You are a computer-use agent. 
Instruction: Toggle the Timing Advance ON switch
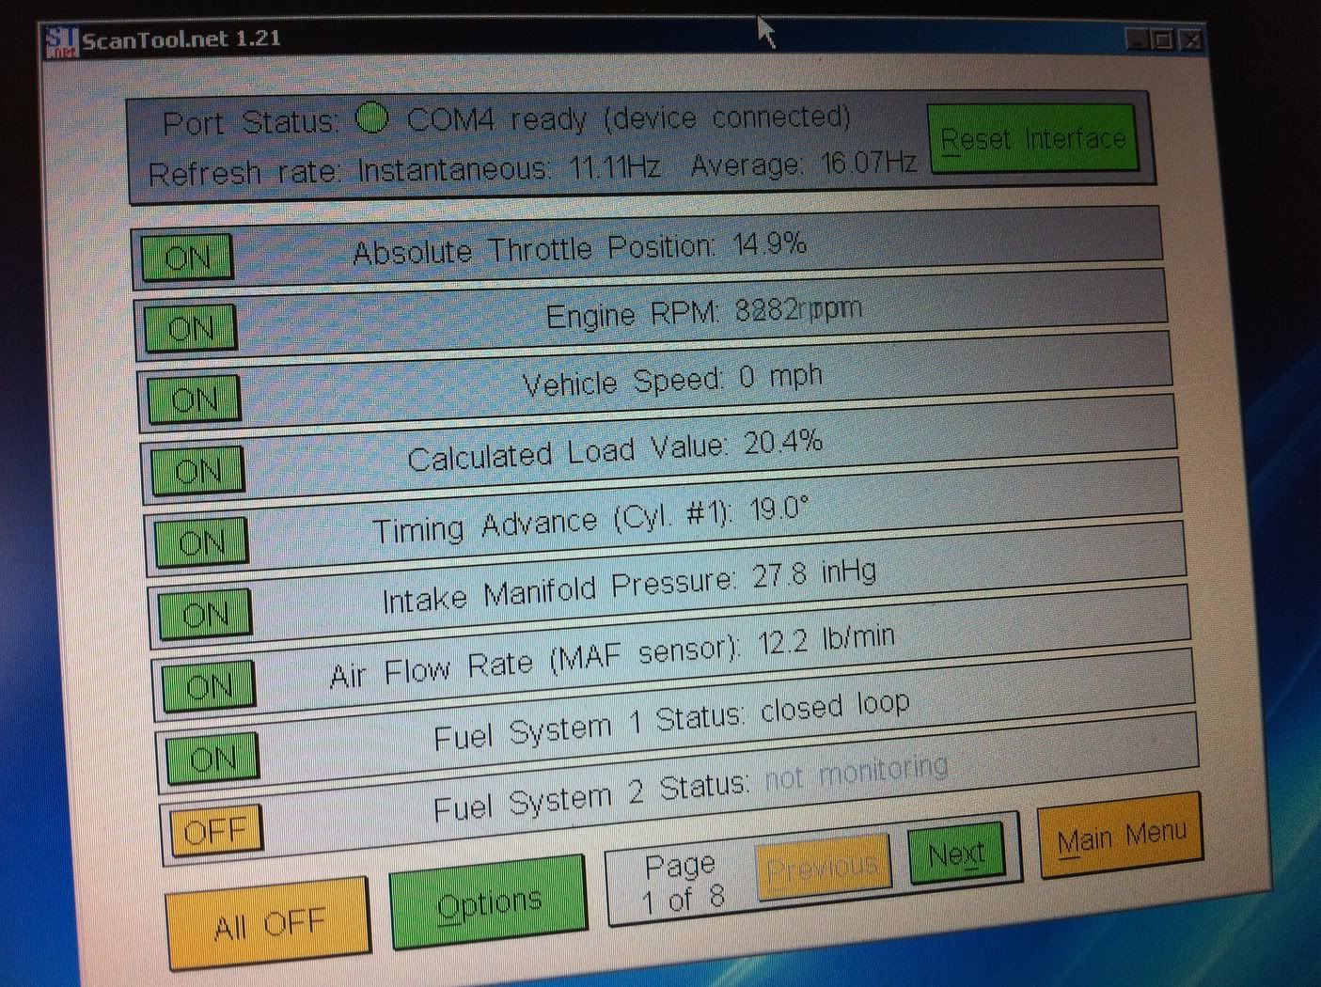(x=202, y=542)
